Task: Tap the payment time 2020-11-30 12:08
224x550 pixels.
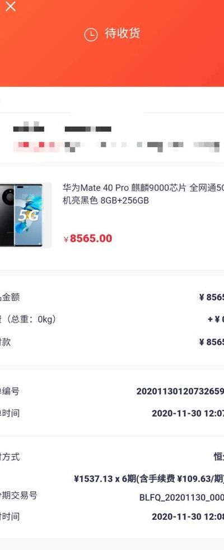Action: pos(188,516)
